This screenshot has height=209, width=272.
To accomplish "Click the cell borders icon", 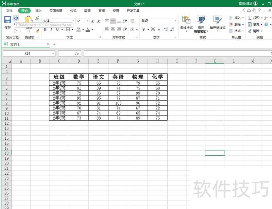I will pos(68,30).
